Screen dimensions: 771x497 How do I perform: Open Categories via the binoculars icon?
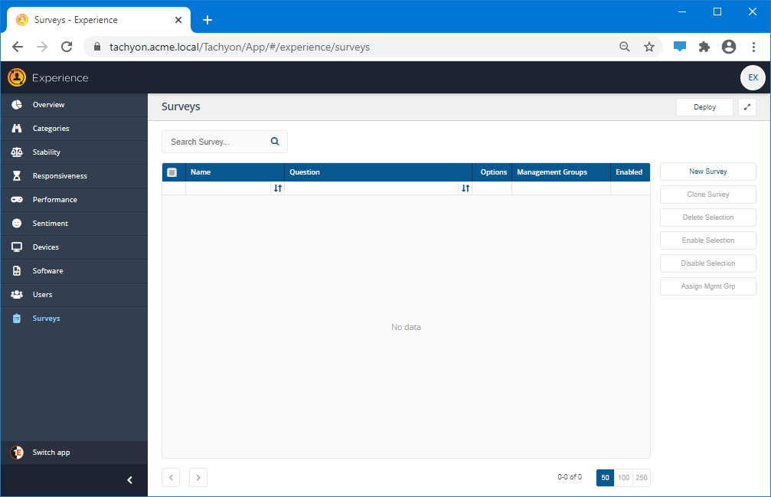(x=17, y=129)
